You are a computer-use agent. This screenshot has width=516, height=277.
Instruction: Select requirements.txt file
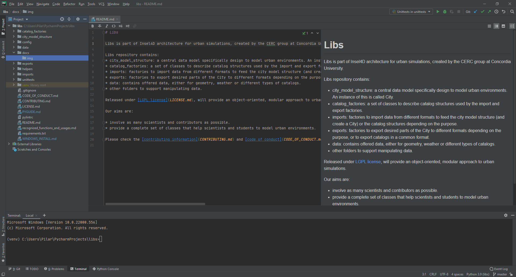pos(34,133)
